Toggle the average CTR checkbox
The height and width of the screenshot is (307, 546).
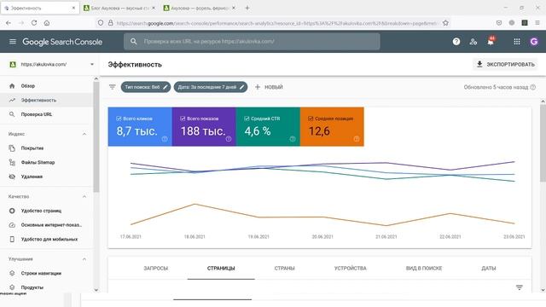[247, 119]
